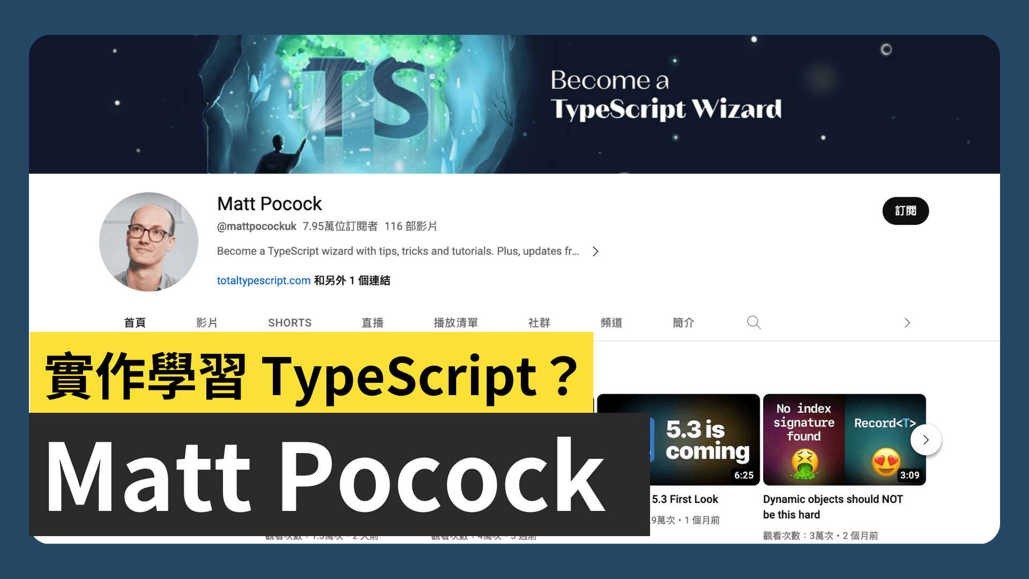Screen dimensions: 1029x579
Task: Play the 'No index signature found' thumbnail
Action: [844, 440]
